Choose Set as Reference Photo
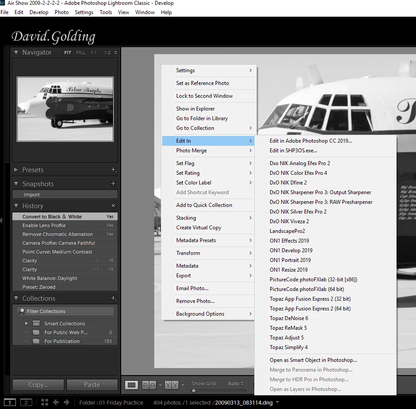416x409 pixels. click(x=208, y=83)
